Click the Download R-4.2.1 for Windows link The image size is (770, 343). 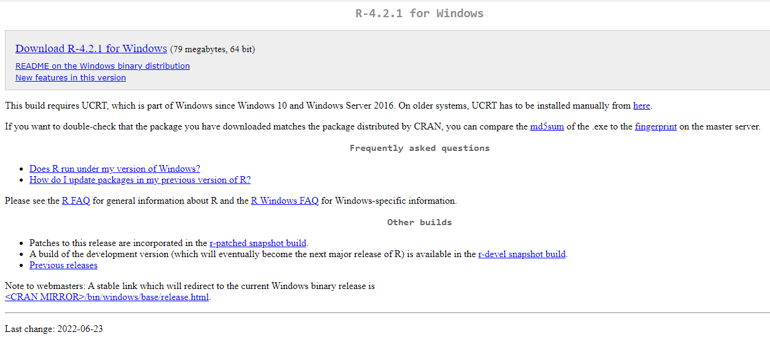[x=91, y=48]
